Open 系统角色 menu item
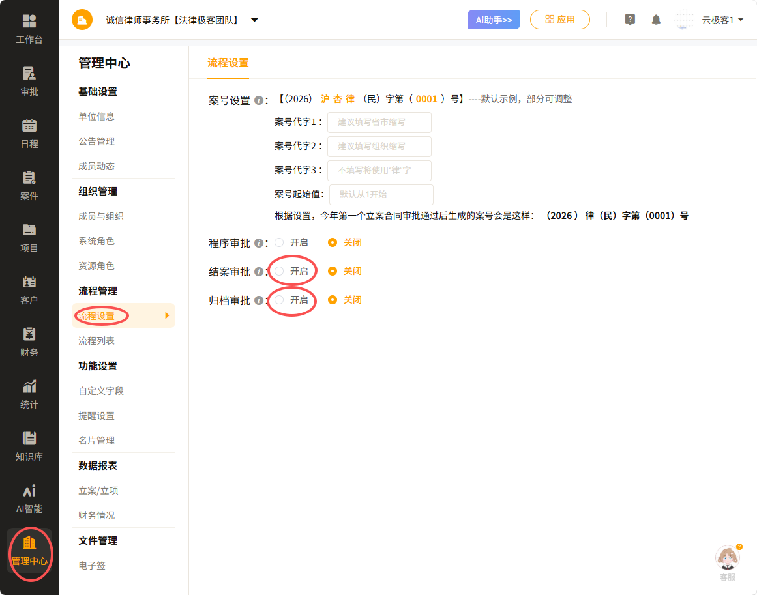 pyautogui.click(x=96, y=240)
